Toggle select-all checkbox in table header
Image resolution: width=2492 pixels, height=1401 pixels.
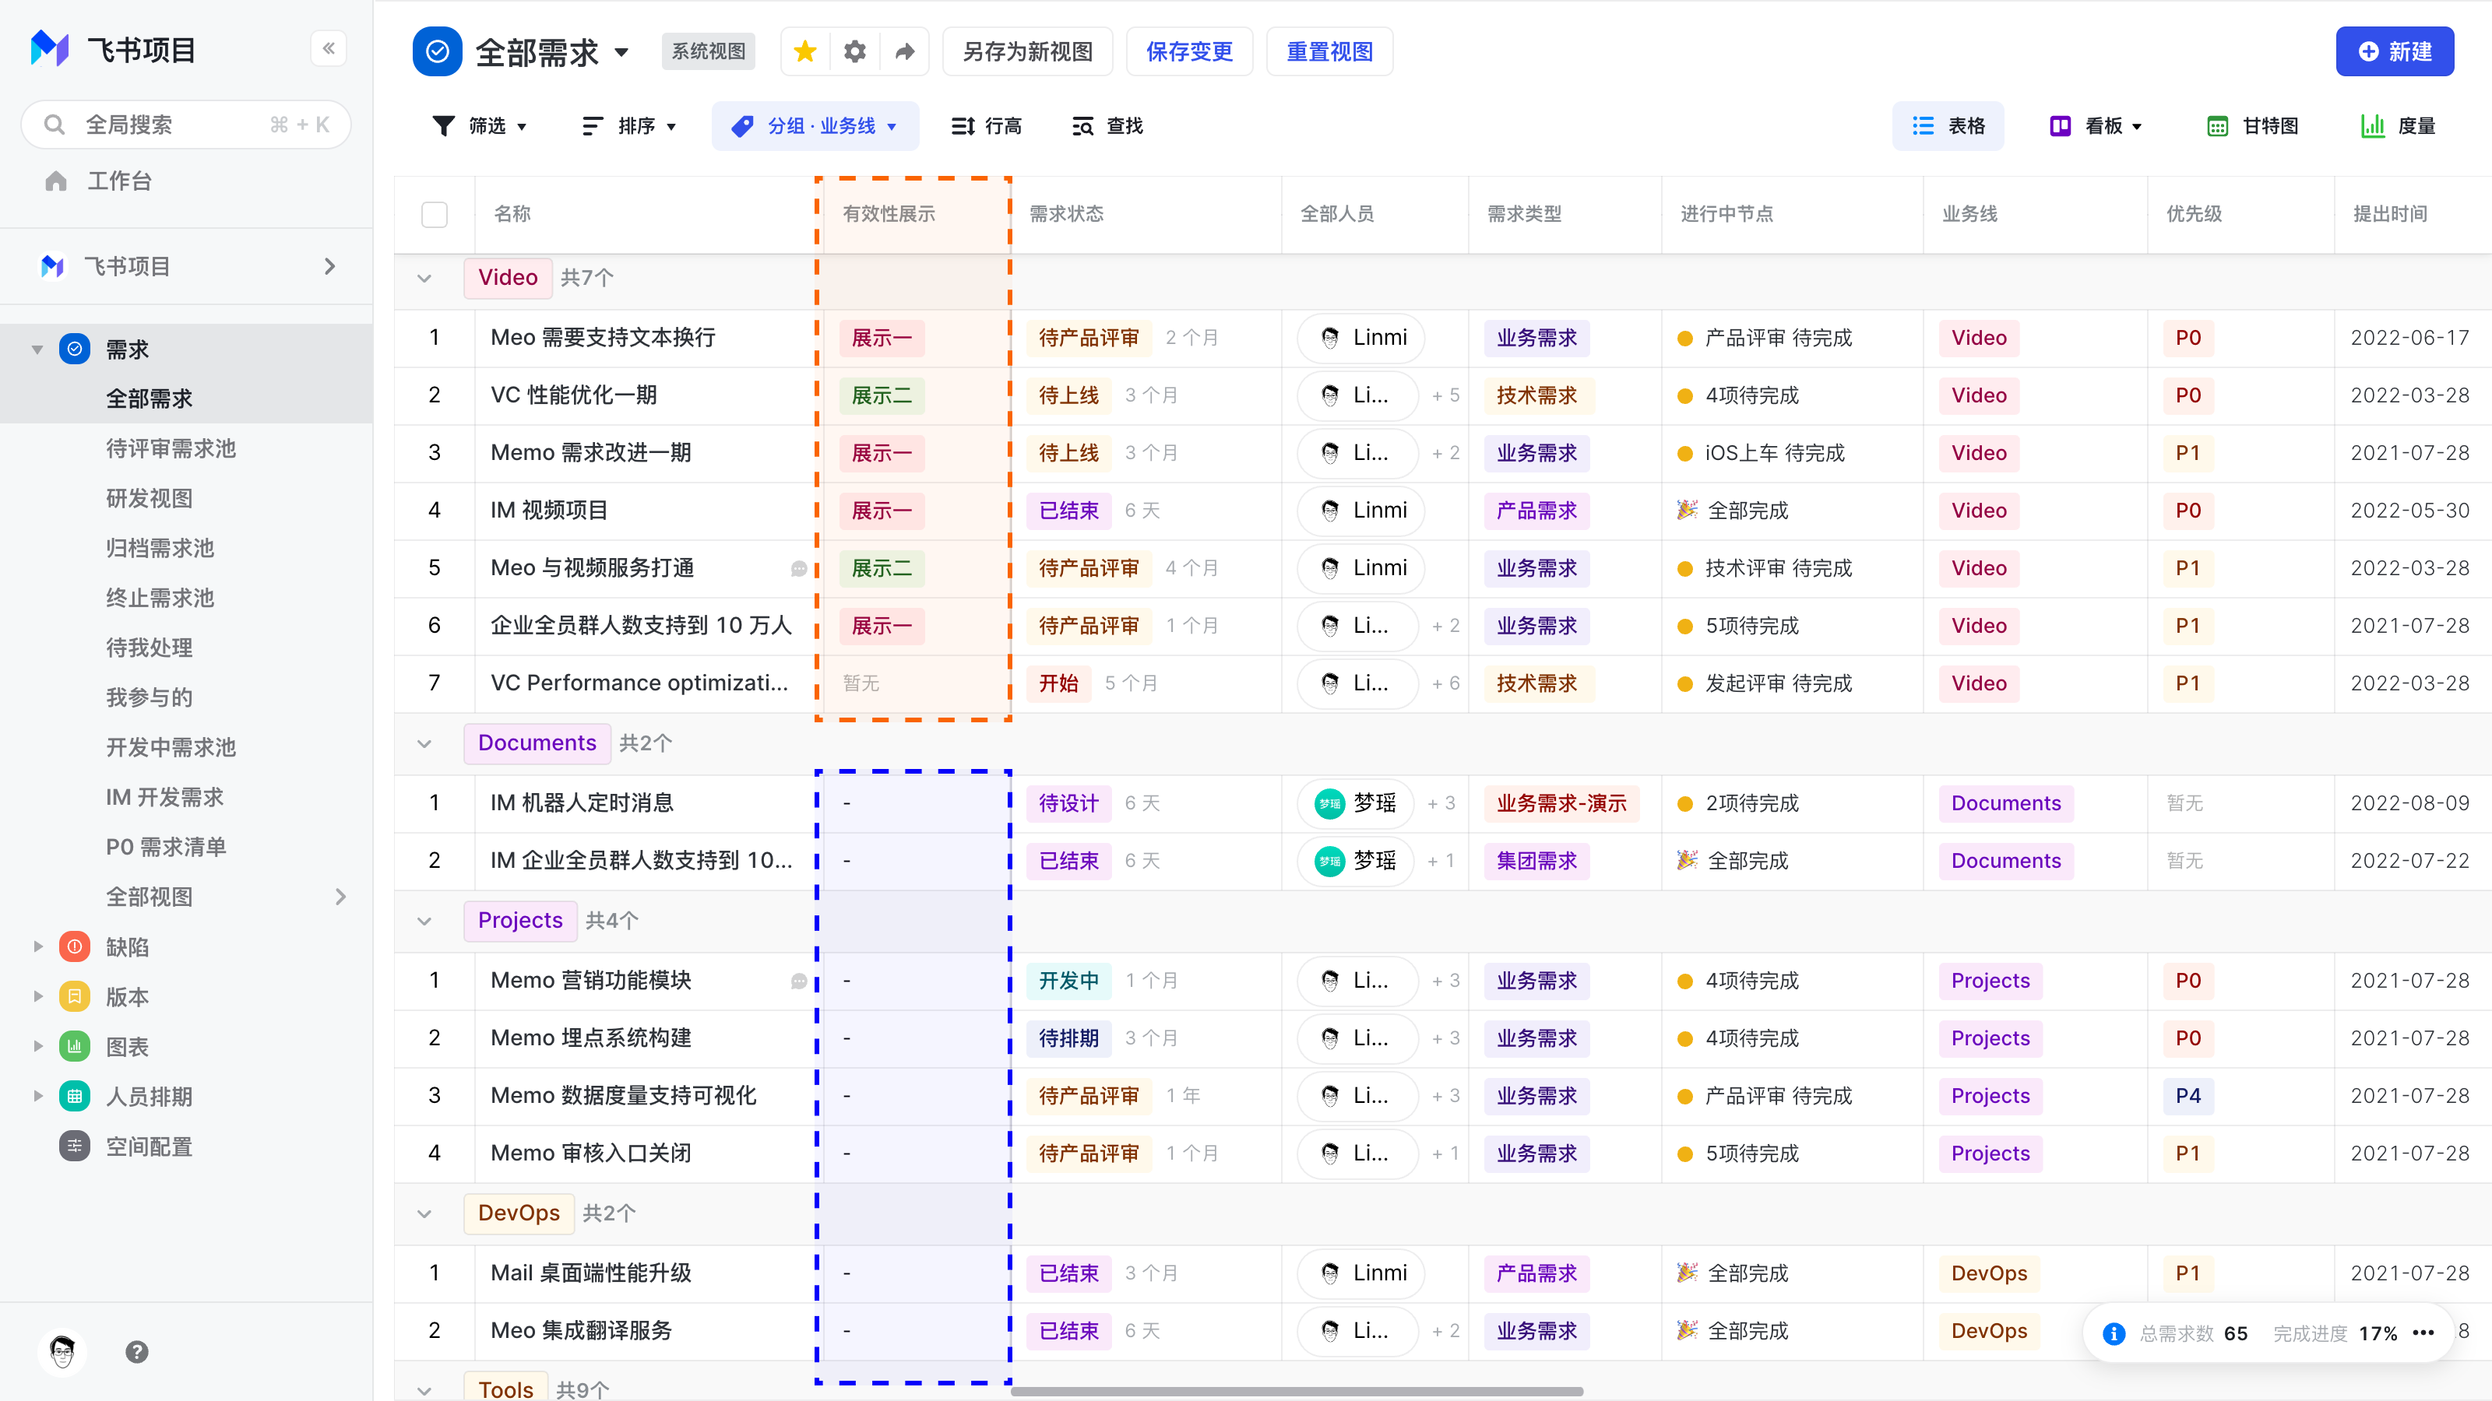click(x=435, y=214)
